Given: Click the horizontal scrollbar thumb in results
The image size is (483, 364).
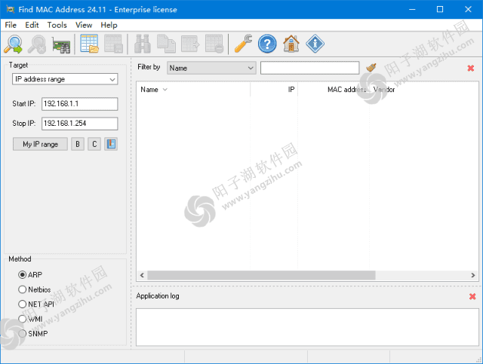Looking at the screenshot, I should tap(261, 275).
